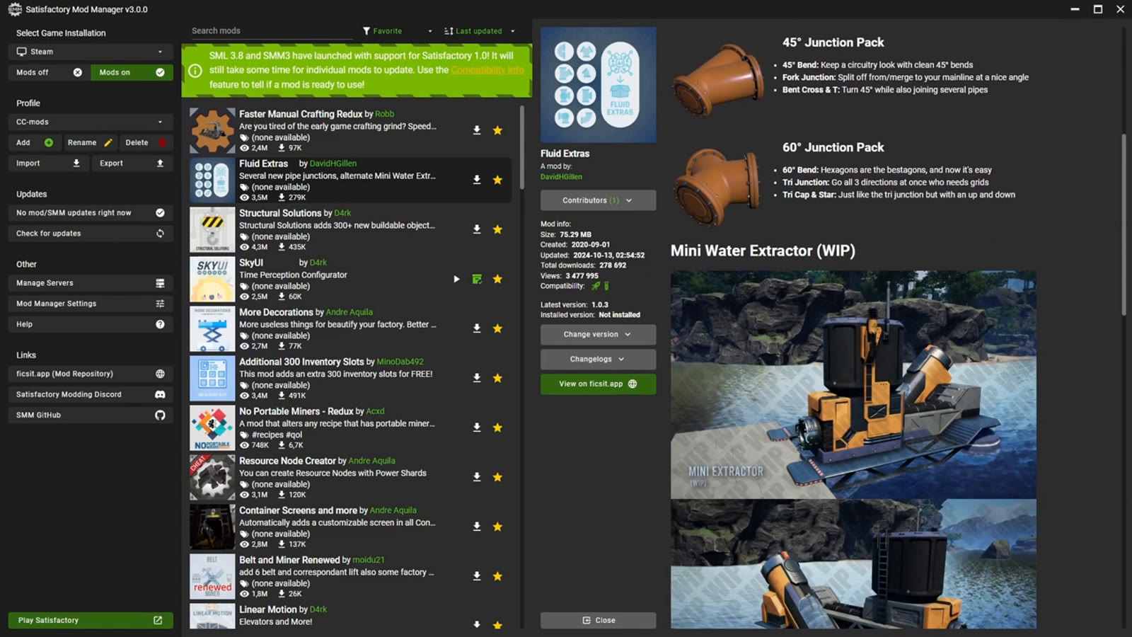The width and height of the screenshot is (1132, 637).
Task: Close the mod details panel
Action: (x=598, y=620)
